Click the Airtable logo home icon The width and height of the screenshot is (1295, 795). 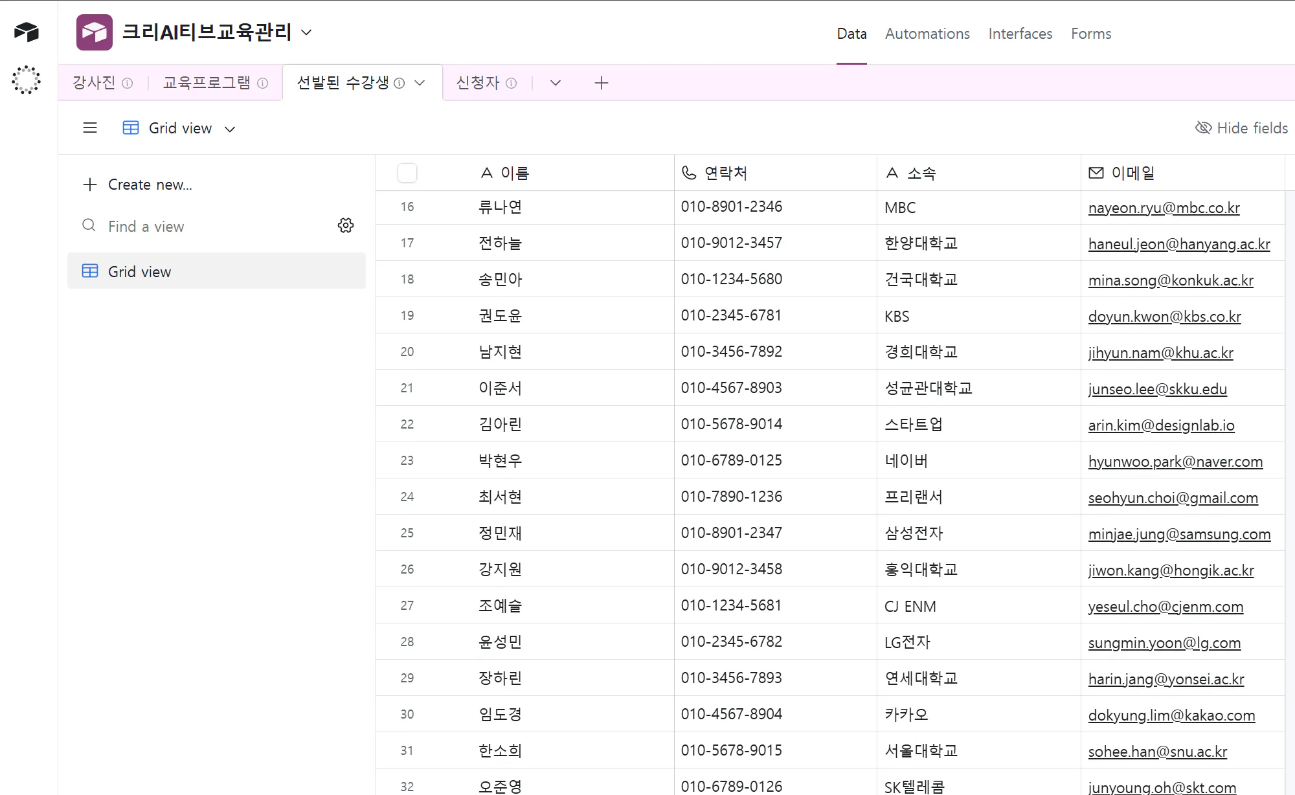(x=26, y=32)
